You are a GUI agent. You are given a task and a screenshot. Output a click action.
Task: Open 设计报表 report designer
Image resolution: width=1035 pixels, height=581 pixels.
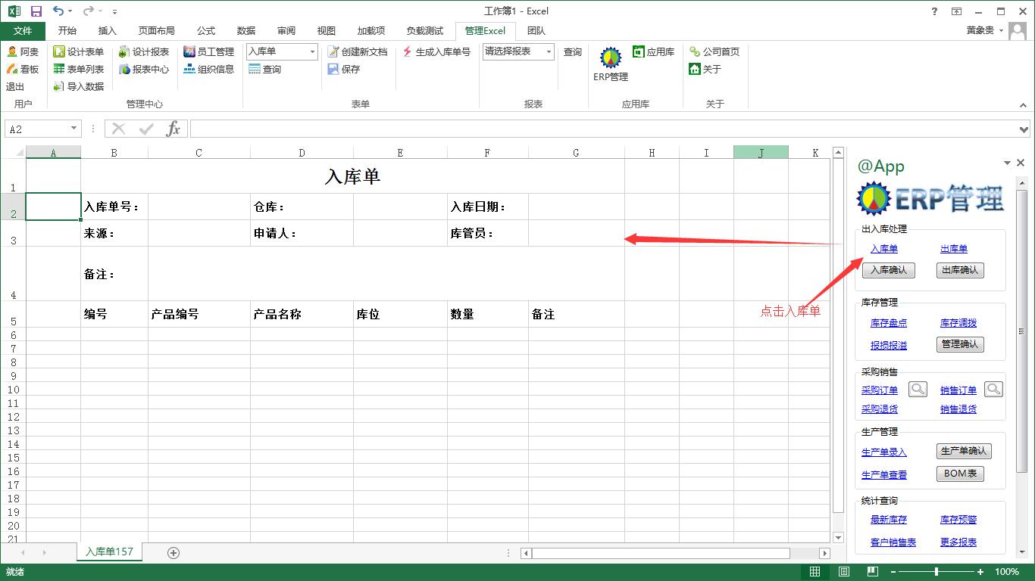coord(144,51)
